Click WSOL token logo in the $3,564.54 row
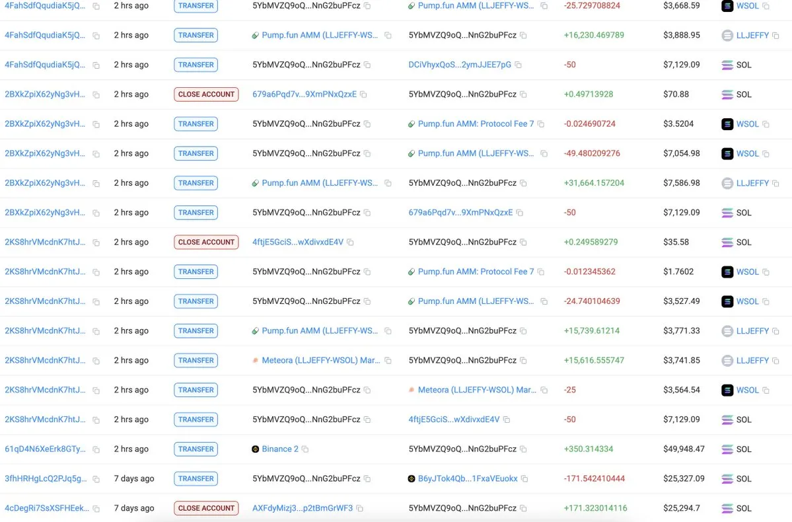 pyautogui.click(x=727, y=390)
